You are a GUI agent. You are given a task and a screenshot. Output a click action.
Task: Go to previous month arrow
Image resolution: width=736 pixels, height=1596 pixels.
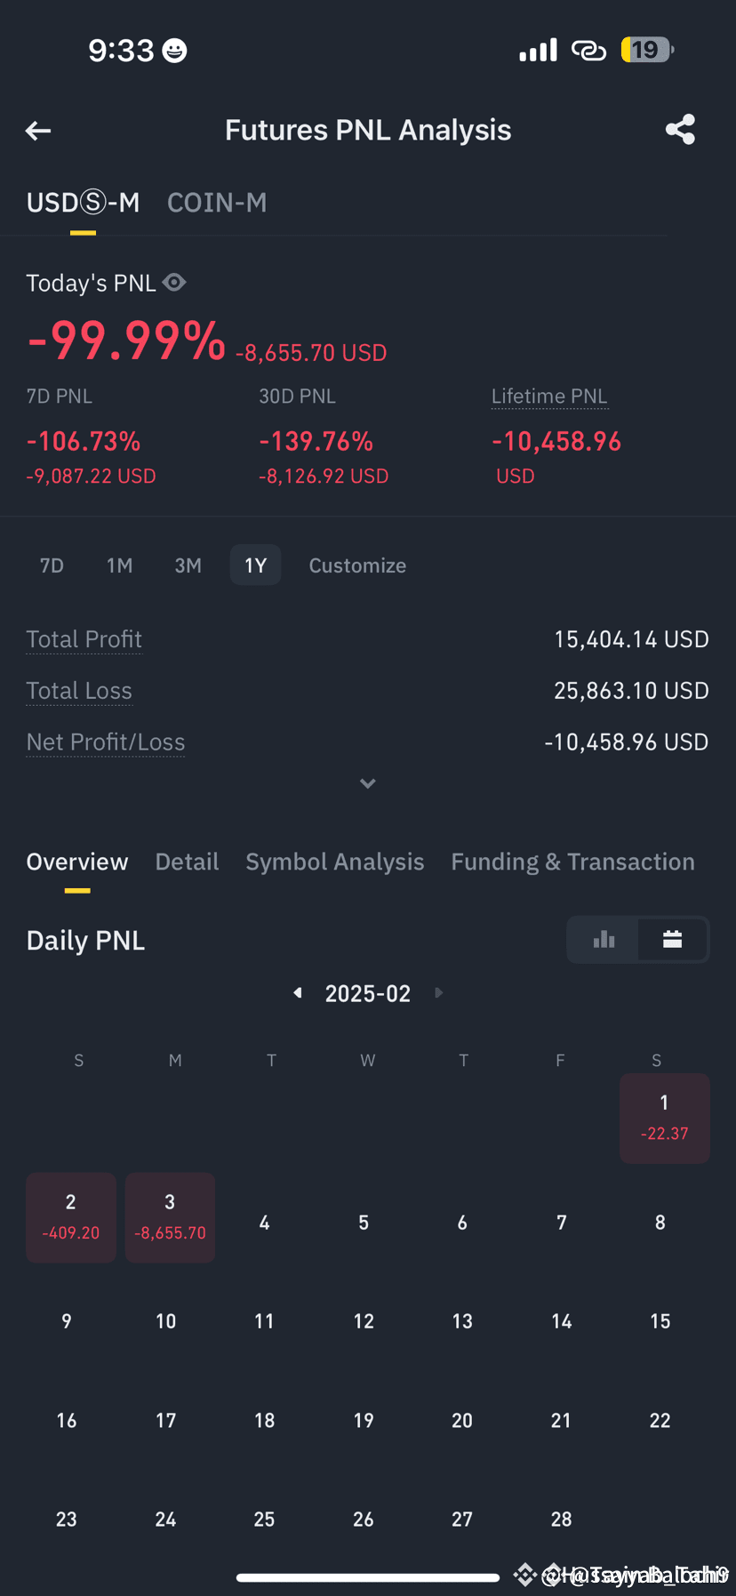click(x=298, y=992)
